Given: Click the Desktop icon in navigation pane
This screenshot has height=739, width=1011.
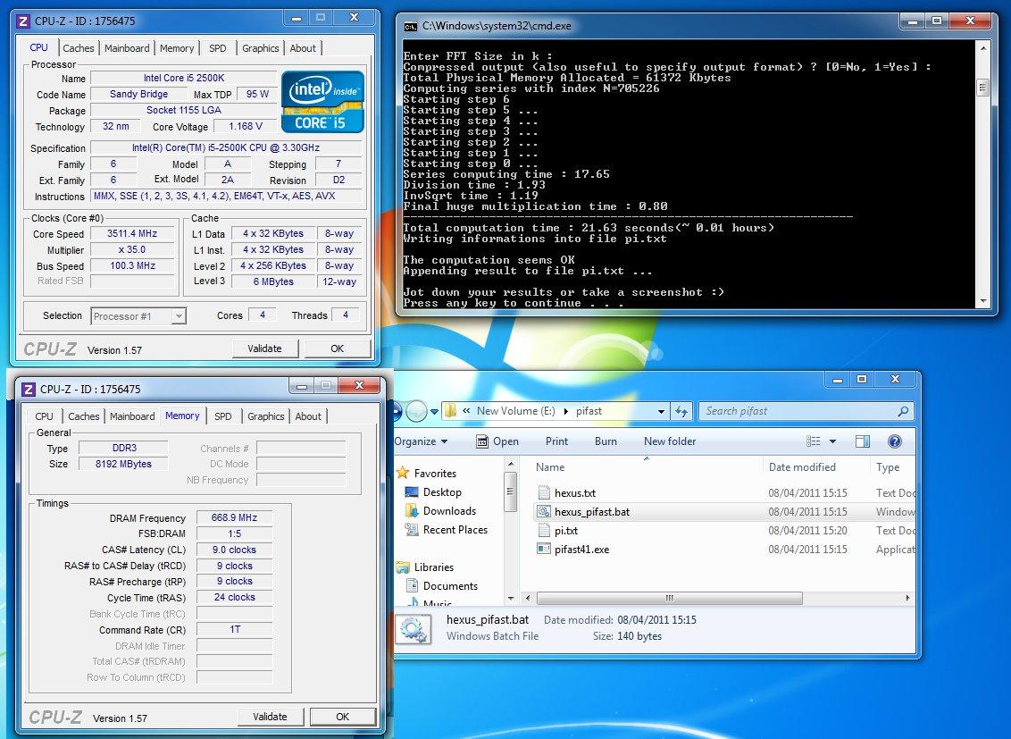Looking at the screenshot, I should click(x=412, y=492).
